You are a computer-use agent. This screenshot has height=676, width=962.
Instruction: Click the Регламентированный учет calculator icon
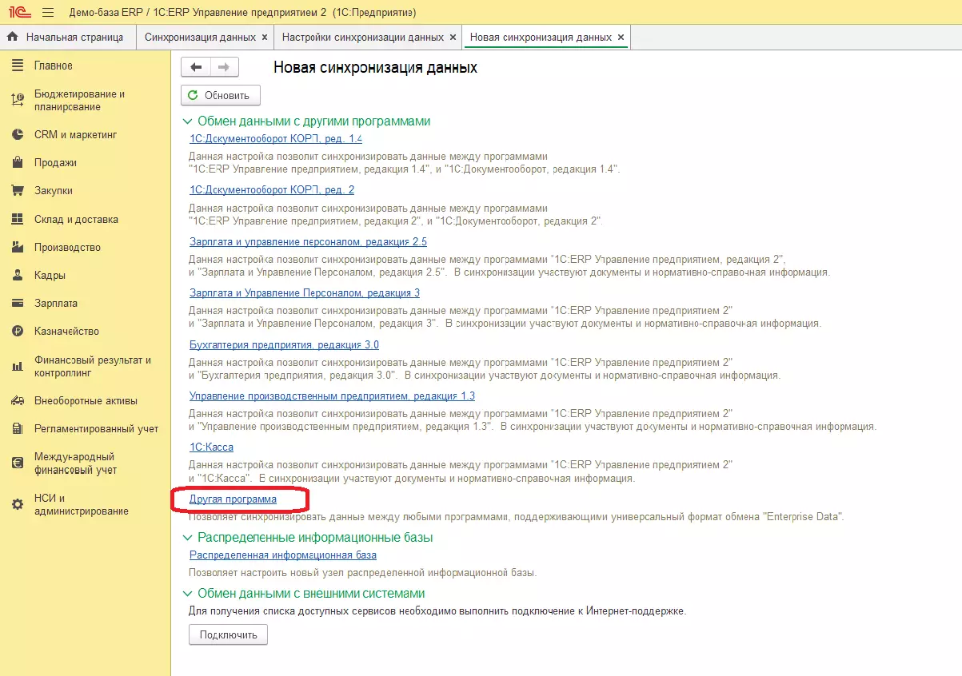(x=18, y=429)
